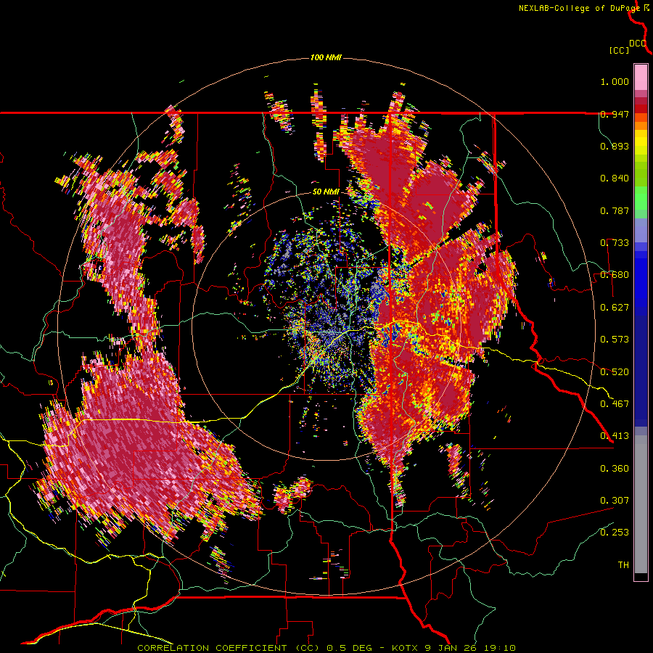Click the 0.893 scale value
The image size is (653, 653).
coord(615,146)
